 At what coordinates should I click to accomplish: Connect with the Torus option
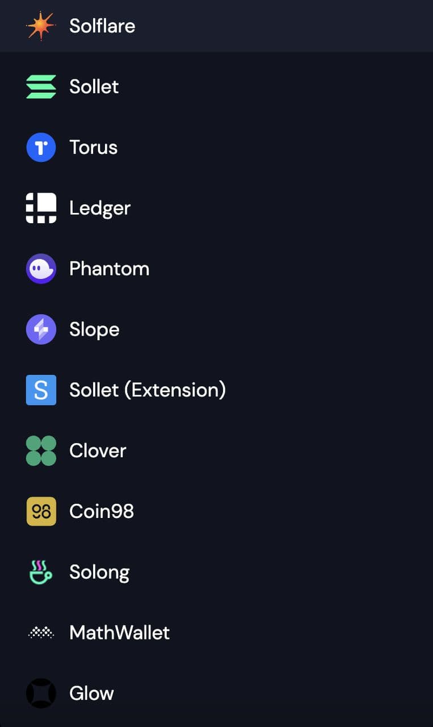pyautogui.click(x=93, y=148)
